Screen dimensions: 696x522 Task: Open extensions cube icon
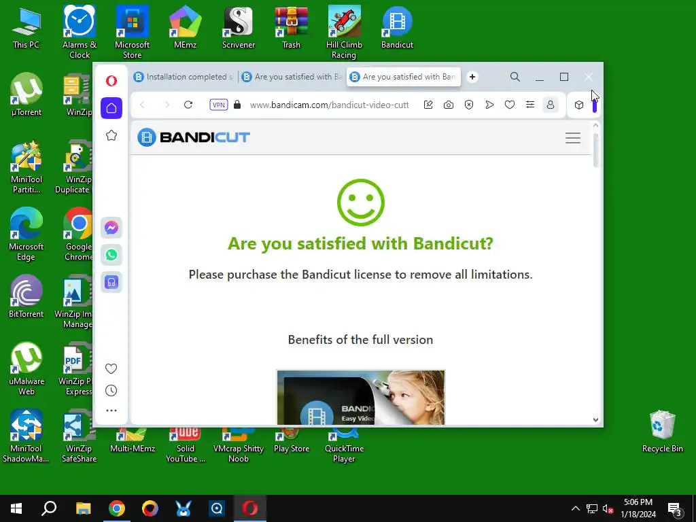coord(579,105)
